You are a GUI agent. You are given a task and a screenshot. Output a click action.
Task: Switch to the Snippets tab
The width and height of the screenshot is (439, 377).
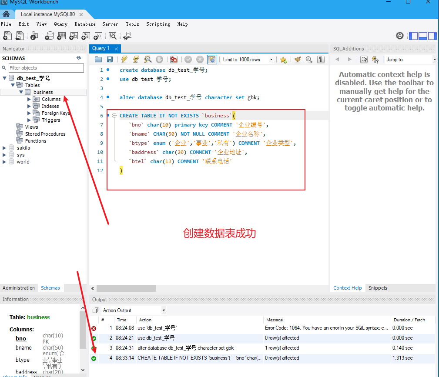tap(378, 288)
